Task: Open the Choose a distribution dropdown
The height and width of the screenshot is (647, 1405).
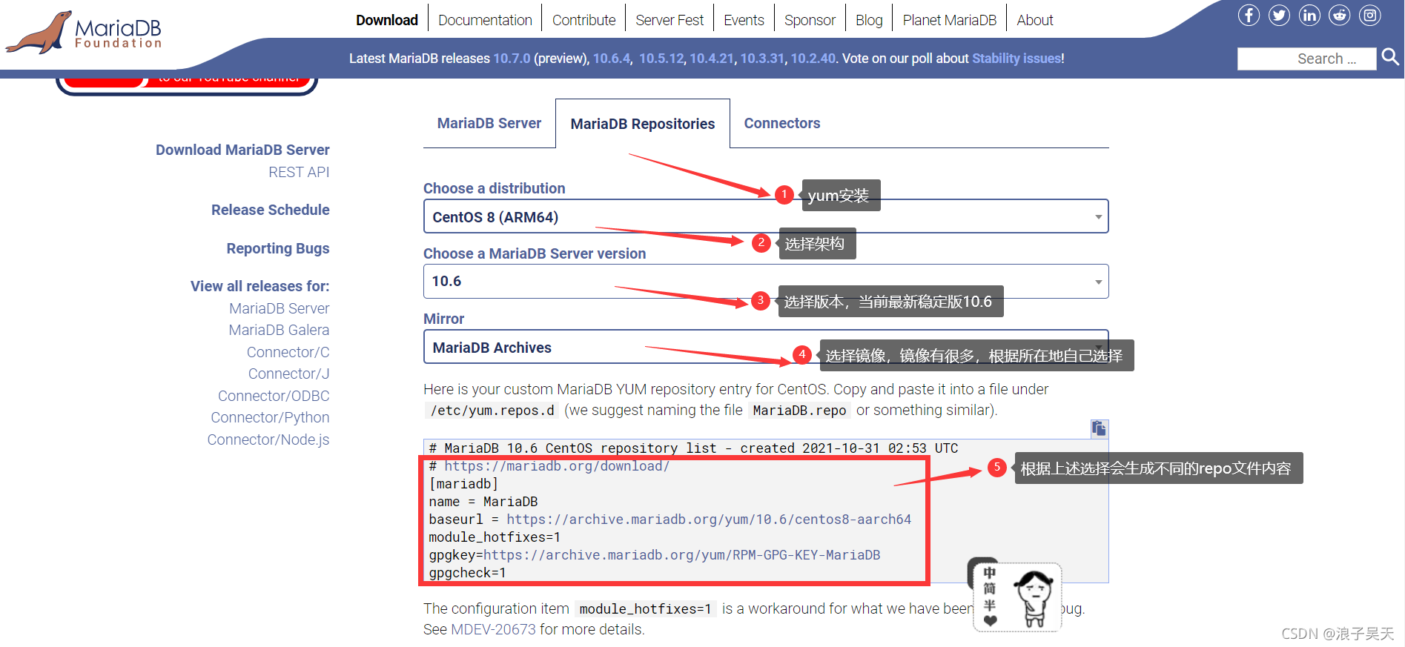Action: click(x=766, y=216)
